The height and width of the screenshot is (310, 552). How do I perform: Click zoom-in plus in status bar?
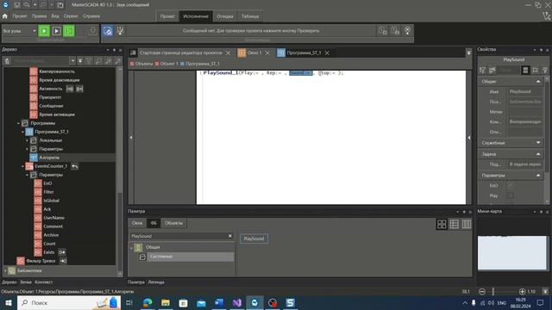click(x=522, y=291)
